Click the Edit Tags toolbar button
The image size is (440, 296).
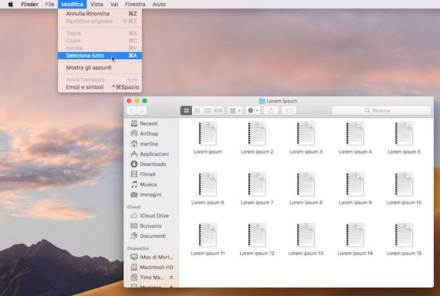[x=289, y=111]
